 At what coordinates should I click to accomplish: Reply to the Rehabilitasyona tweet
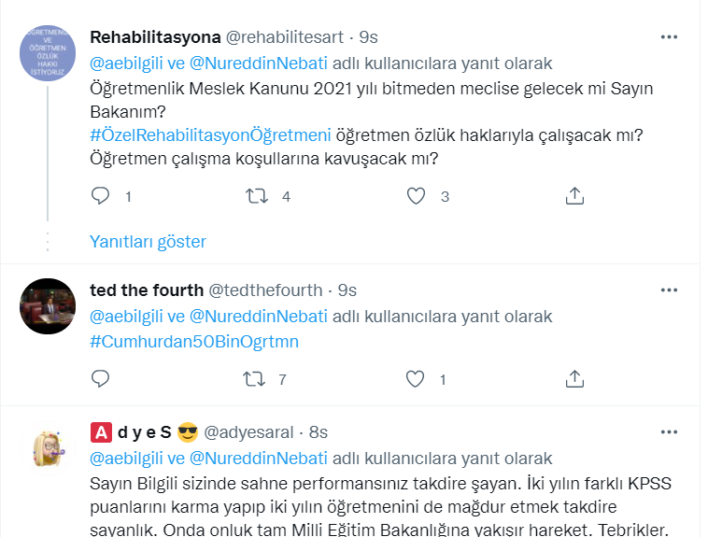coord(101,196)
